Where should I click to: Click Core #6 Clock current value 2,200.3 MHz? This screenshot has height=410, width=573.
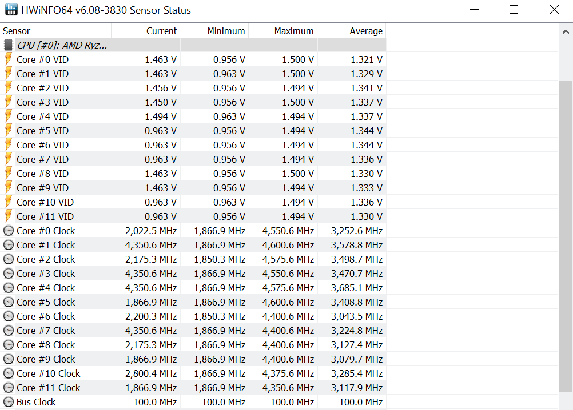(151, 316)
